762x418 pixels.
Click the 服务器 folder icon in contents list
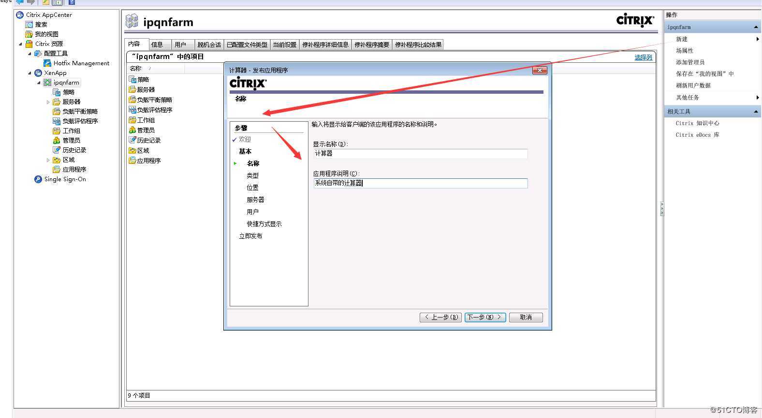click(x=132, y=89)
